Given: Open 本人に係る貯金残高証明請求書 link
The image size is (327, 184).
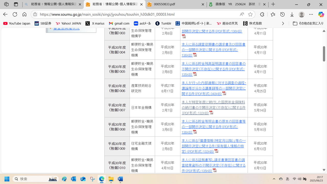Looking at the screenshot, I should [x=214, y=69].
